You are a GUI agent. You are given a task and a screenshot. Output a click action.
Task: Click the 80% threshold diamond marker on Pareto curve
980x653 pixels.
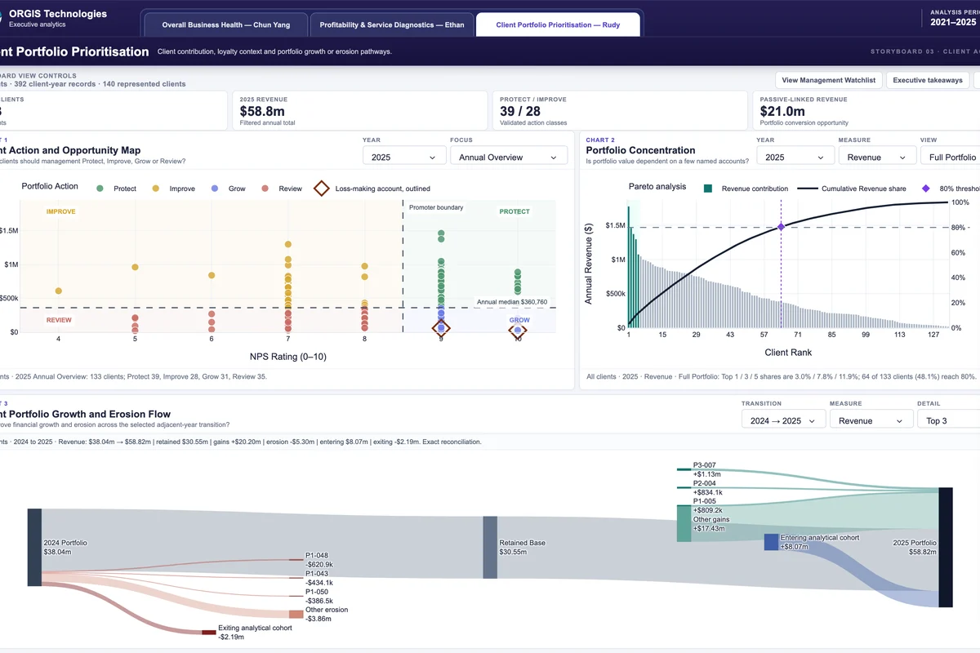[x=781, y=227]
